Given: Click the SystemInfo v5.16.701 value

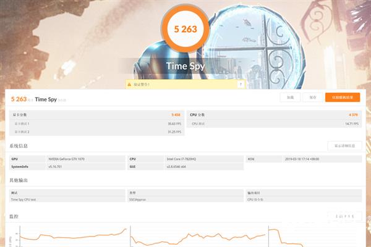Looking at the screenshot, I should [85, 167].
